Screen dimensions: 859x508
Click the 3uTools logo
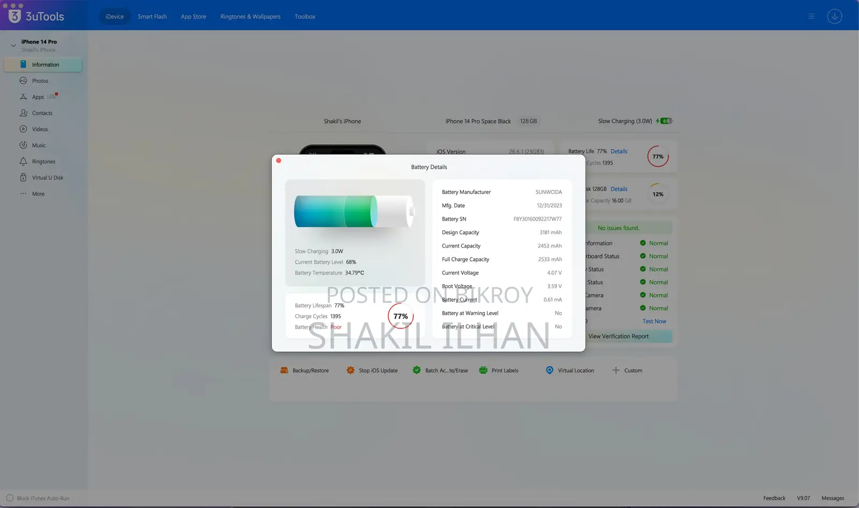[x=37, y=16]
